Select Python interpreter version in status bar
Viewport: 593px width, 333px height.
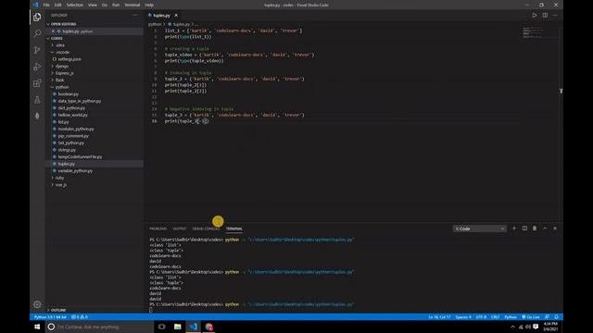(50, 317)
